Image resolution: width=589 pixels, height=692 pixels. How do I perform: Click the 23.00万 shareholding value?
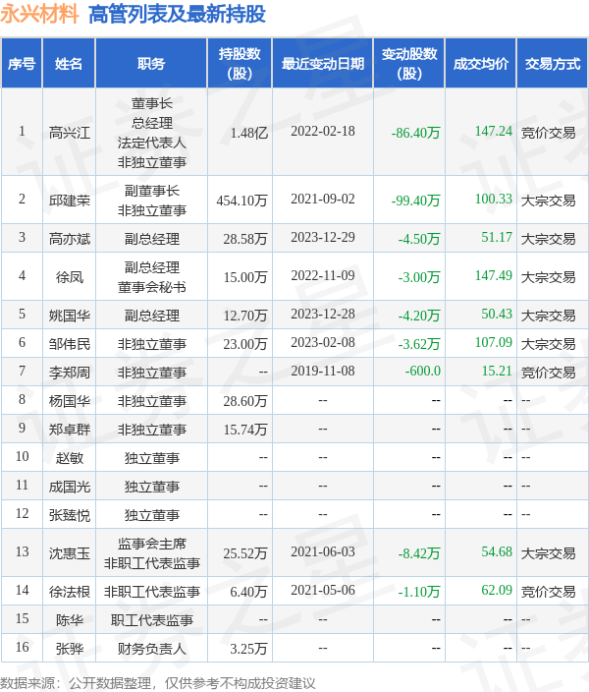(245, 344)
